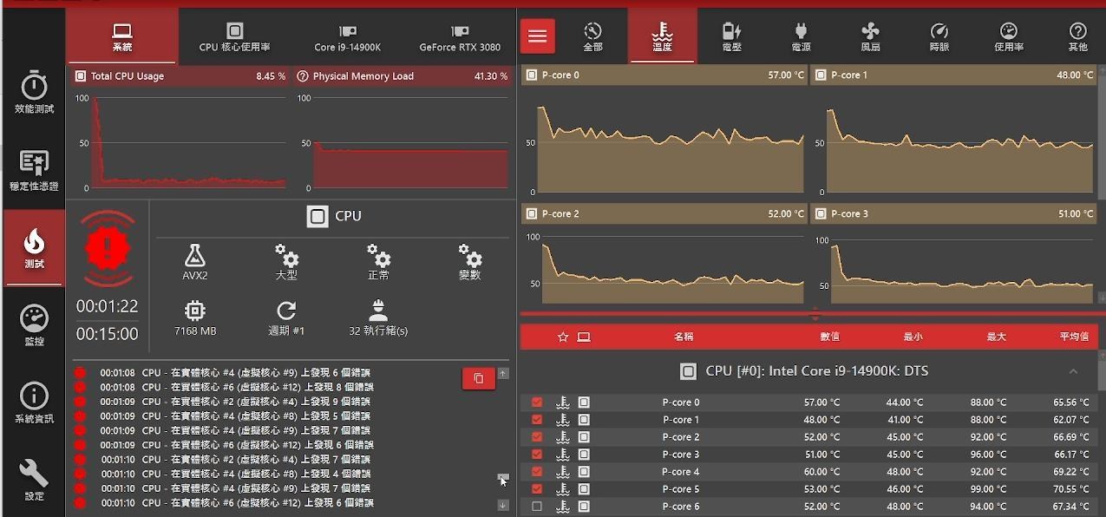Stop the running test with the red alert button

click(x=108, y=249)
